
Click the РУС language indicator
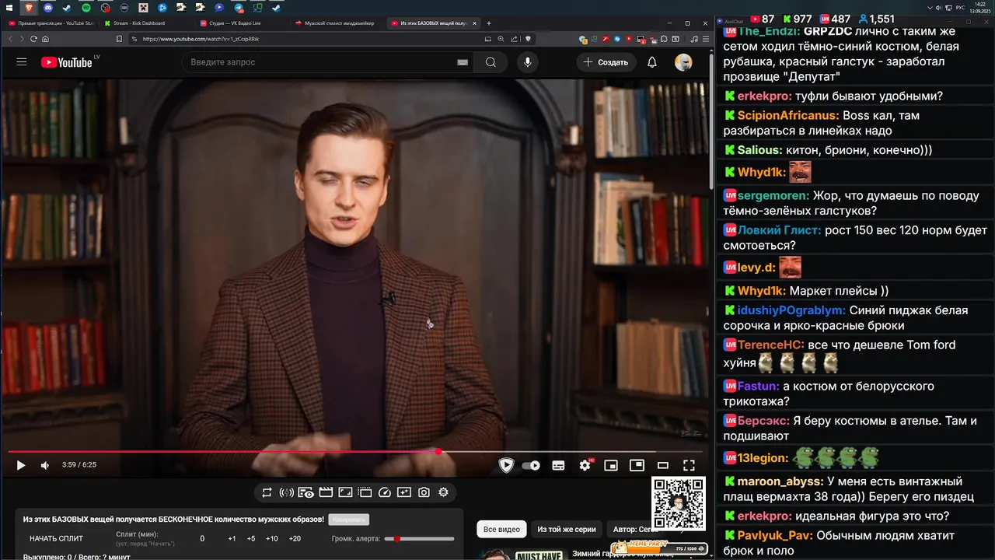pyautogui.click(x=959, y=7)
